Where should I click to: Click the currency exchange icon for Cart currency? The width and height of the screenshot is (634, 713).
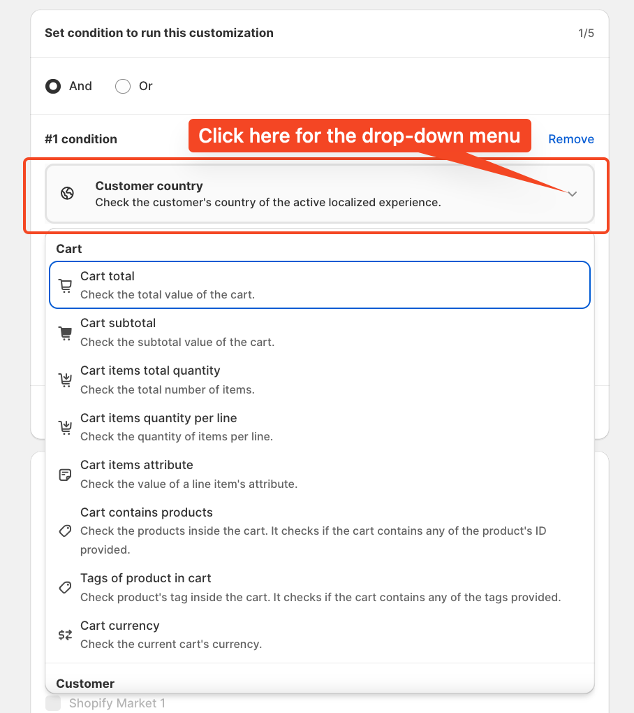click(66, 635)
